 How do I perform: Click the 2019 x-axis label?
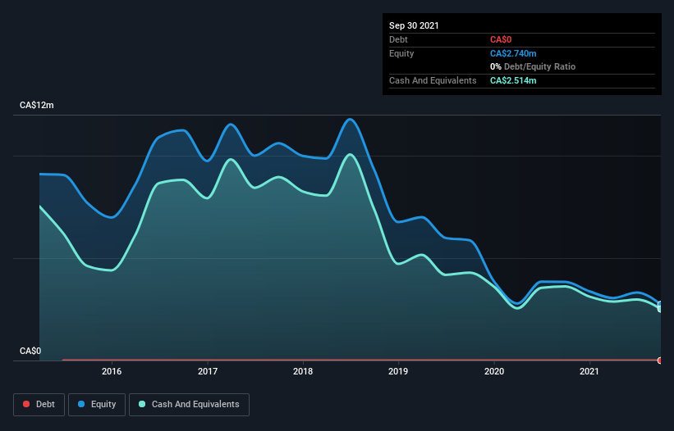coord(398,371)
